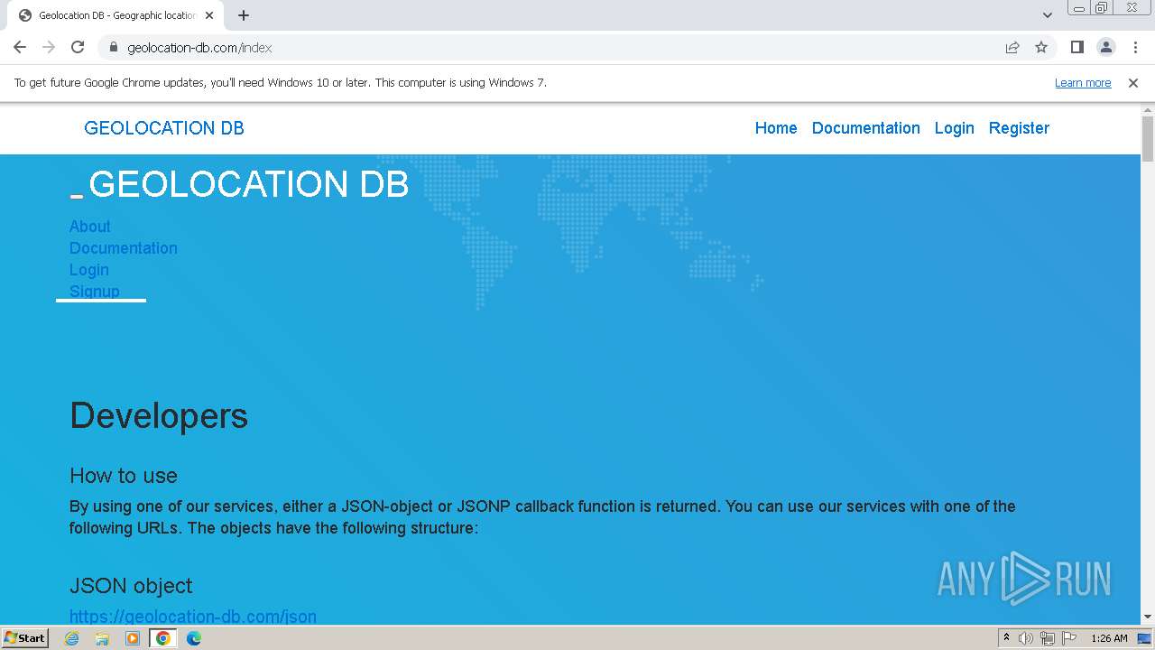Open the Learn more link

coord(1083,82)
